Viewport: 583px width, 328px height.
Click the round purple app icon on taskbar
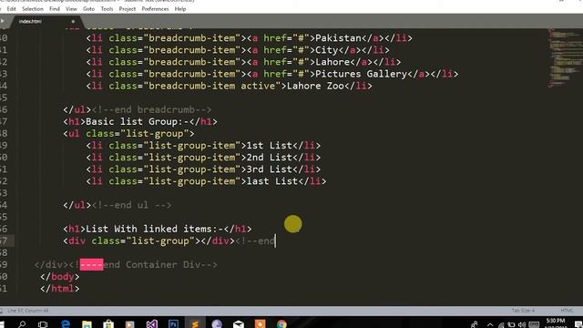pyautogui.click(x=217, y=324)
